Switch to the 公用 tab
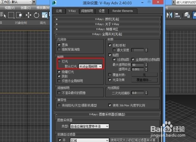The width and height of the screenshot is (196, 142). click(59, 11)
